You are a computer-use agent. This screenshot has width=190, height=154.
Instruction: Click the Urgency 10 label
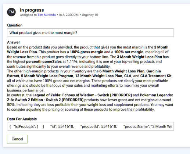tap(90, 15)
